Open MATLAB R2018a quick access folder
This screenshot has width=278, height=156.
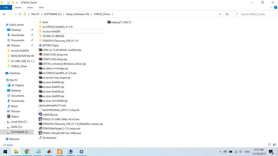(x=21, y=56)
